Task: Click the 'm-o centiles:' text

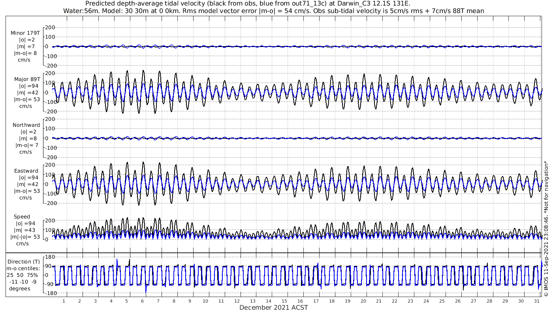Action: (24, 269)
